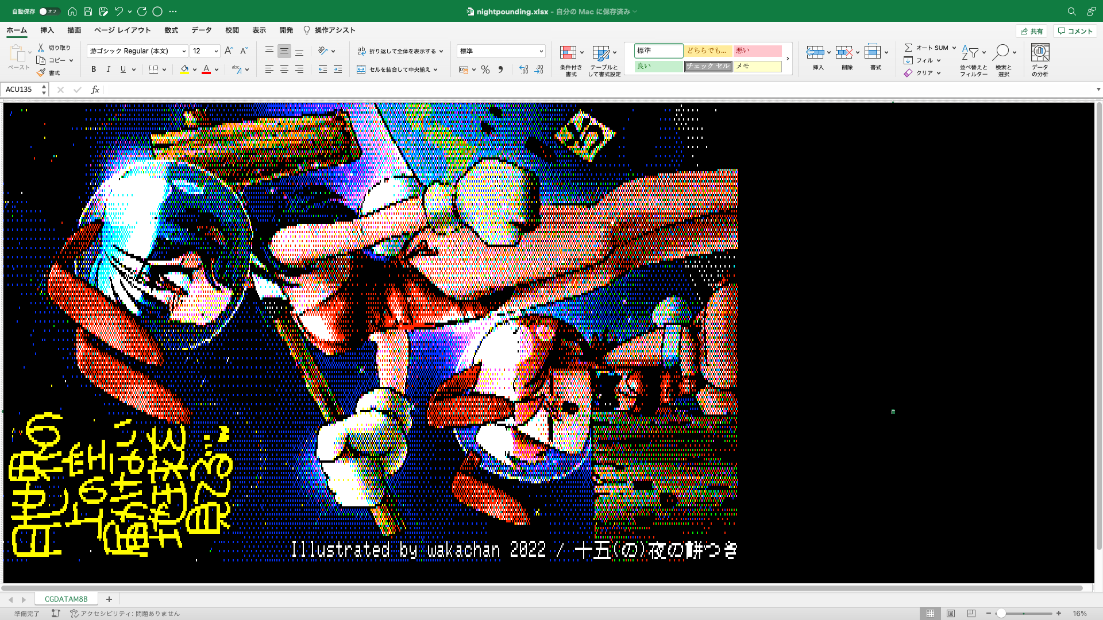Open the Review ribbon tab
The image size is (1103, 620).
[232, 30]
